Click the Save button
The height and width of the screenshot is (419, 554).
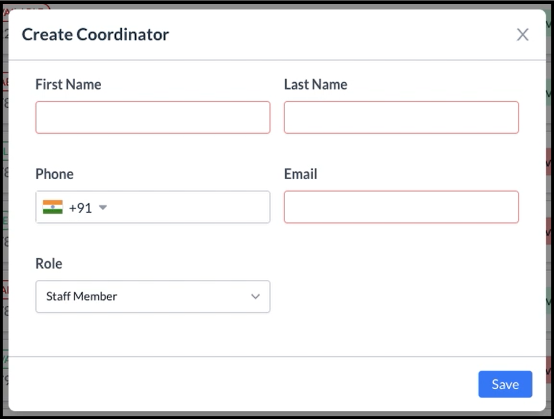505,384
